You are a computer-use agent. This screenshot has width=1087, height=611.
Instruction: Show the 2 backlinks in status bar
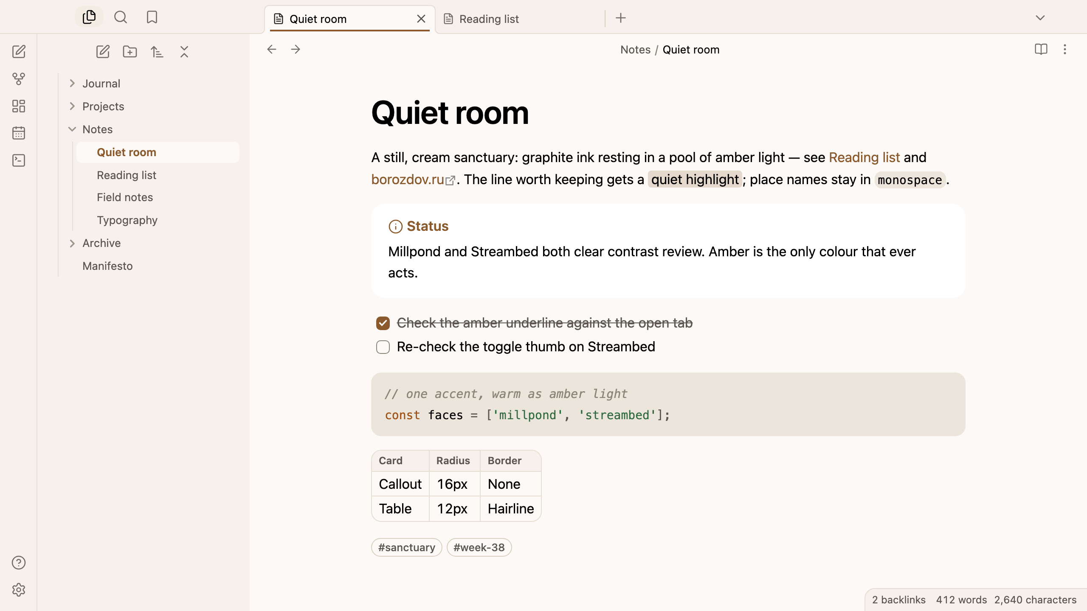(898, 600)
